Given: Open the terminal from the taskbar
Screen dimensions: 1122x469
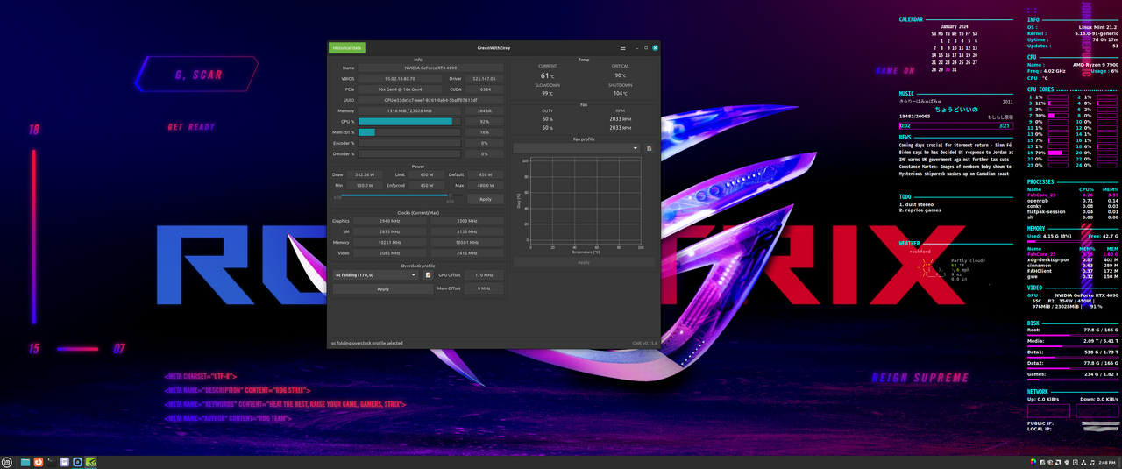Looking at the screenshot, I should 51,462.
